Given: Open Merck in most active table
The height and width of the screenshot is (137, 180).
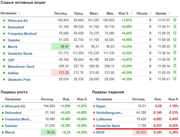Looking at the screenshot, I should pos(13,47).
